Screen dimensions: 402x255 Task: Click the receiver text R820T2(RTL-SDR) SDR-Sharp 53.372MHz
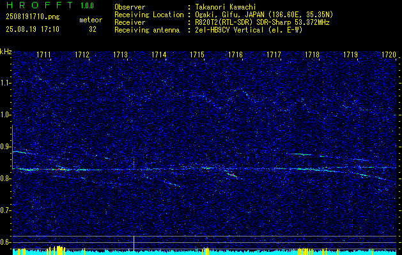[262, 22]
